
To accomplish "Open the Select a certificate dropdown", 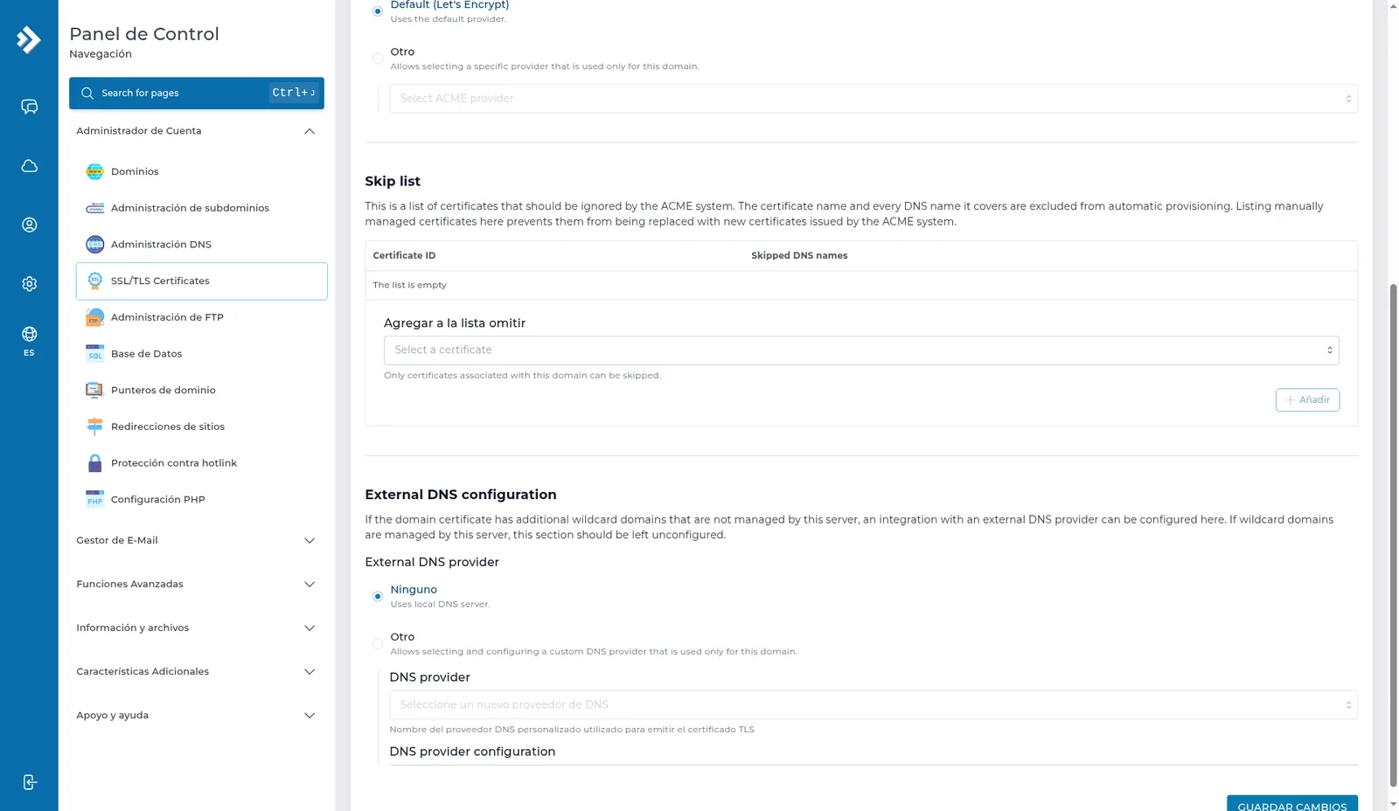I will pos(861,350).
